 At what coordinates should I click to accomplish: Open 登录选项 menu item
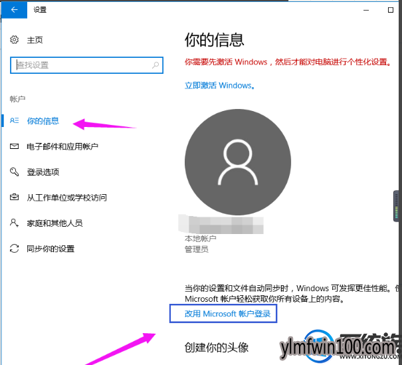(x=43, y=172)
